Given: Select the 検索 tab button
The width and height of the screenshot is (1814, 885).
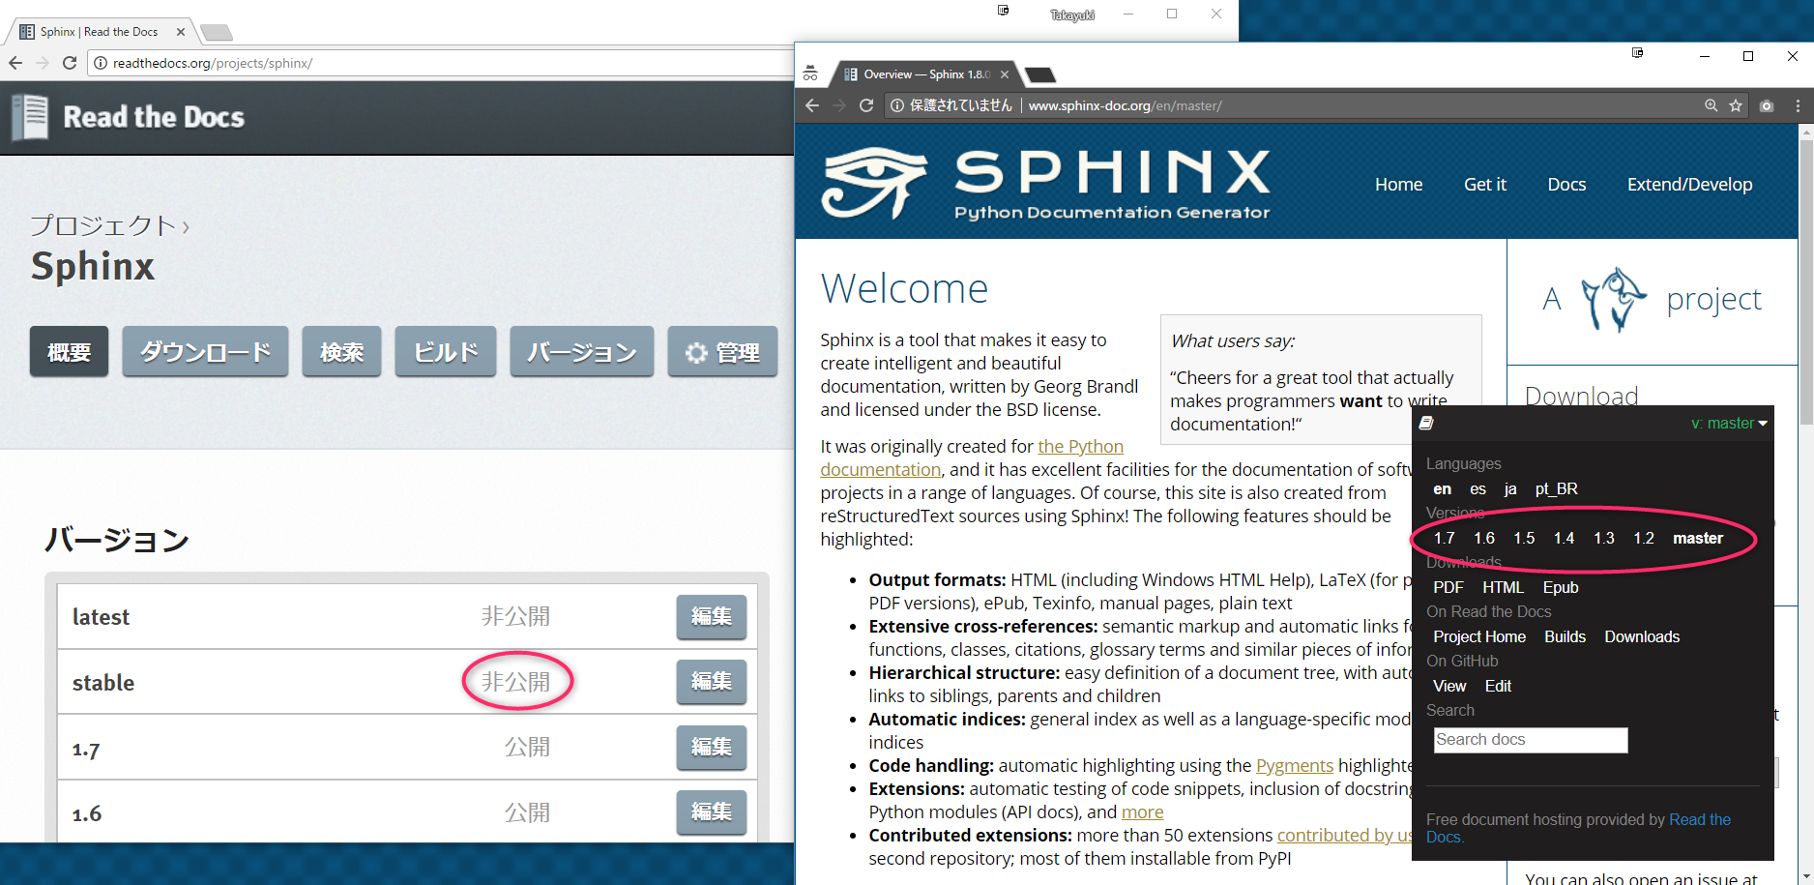Looking at the screenshot, I should click(341, 352).
